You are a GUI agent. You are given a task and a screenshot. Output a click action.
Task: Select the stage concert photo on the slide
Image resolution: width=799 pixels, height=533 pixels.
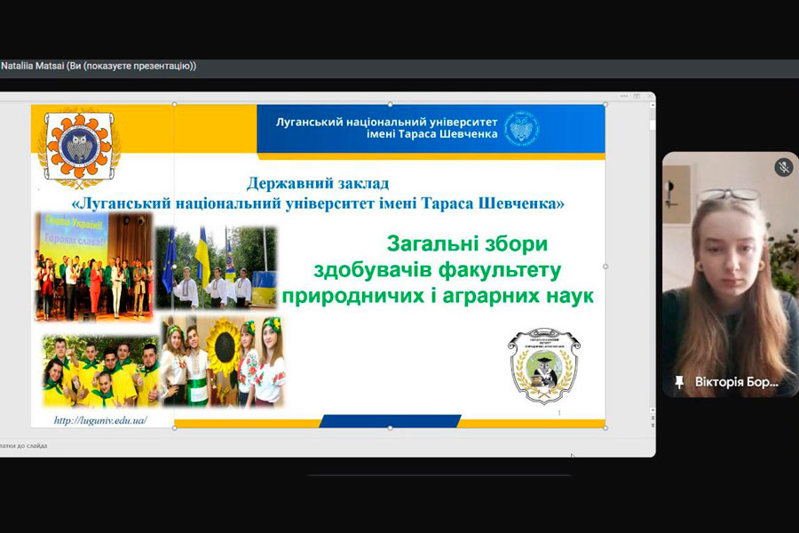click(93, 265)
